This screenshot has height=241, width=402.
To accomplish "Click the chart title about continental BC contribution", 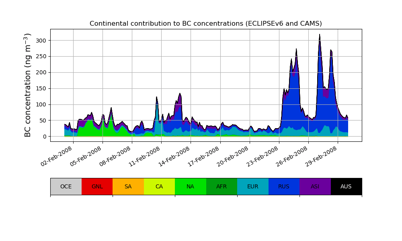I will pyautogui.click(x=205, y=23).
